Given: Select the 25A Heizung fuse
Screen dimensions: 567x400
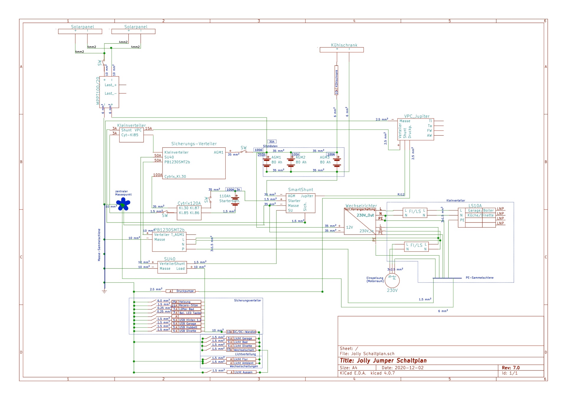Looking at the screenshot, I should [x=186, y=302].
